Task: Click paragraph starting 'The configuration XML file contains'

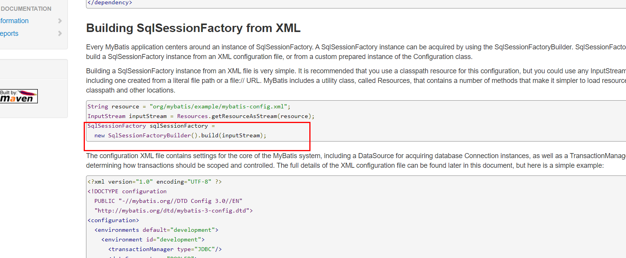Action: click(356, 160)
